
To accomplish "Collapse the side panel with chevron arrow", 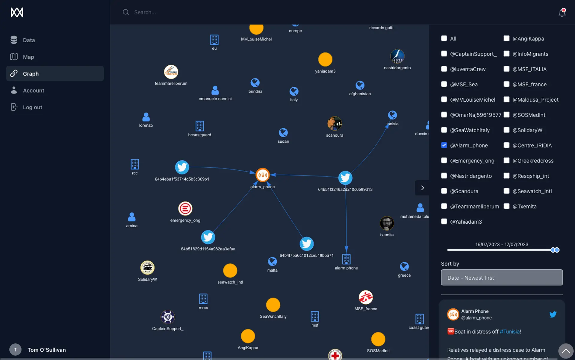I will pos(422,188).
